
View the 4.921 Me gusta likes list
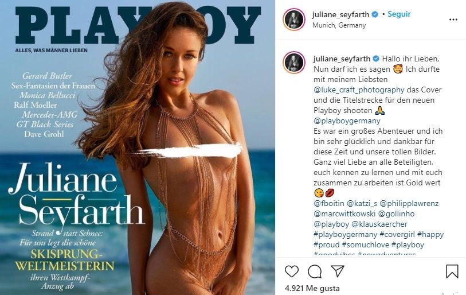[312, 288]
